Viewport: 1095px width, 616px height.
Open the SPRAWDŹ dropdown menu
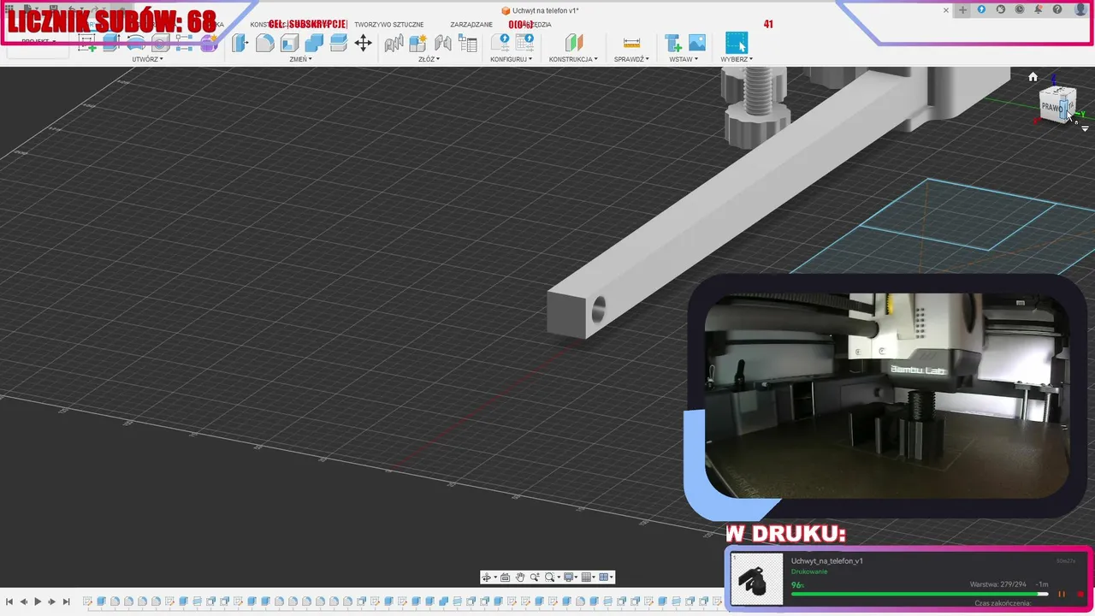[x=631, y=59]
